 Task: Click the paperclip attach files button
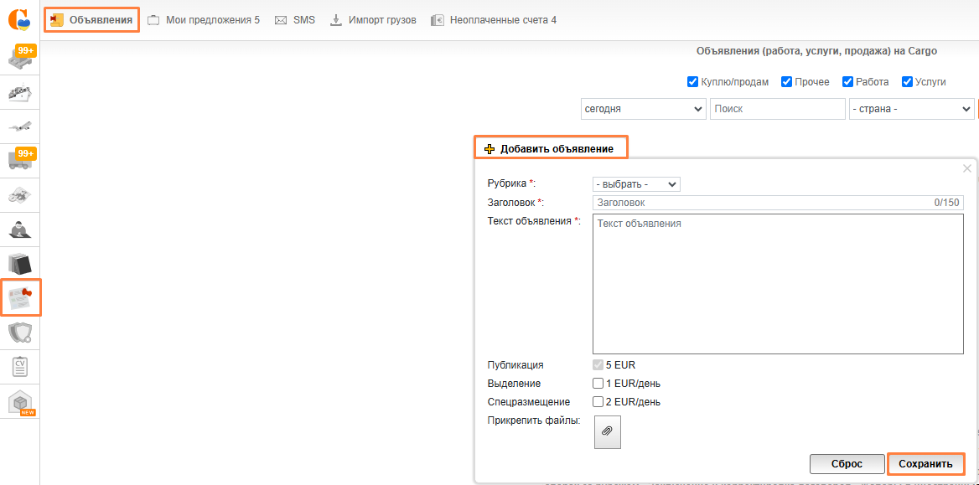[x=608, y=431]
